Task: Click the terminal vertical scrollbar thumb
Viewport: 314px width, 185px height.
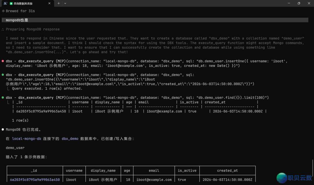Action: pyautogui.click(x=313, y=168)
